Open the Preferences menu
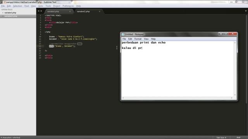This screenshot has height=139, width=248. coord(68,6)
